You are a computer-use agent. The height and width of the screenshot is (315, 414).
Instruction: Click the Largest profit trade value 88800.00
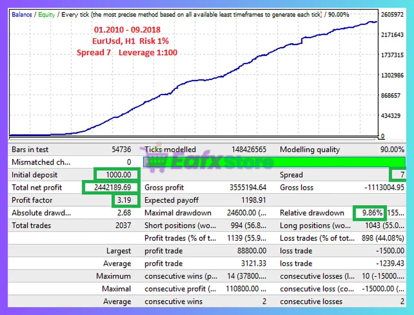click(252, 251)
